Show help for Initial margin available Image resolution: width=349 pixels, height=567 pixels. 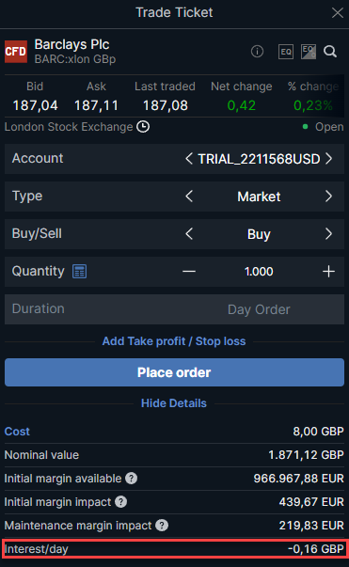(x=132, y=479)
